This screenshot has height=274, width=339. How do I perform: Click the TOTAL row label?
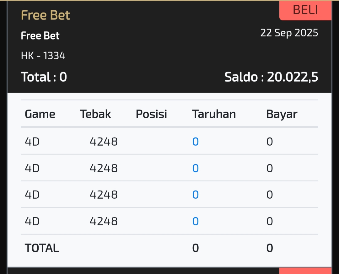[42, 248]
